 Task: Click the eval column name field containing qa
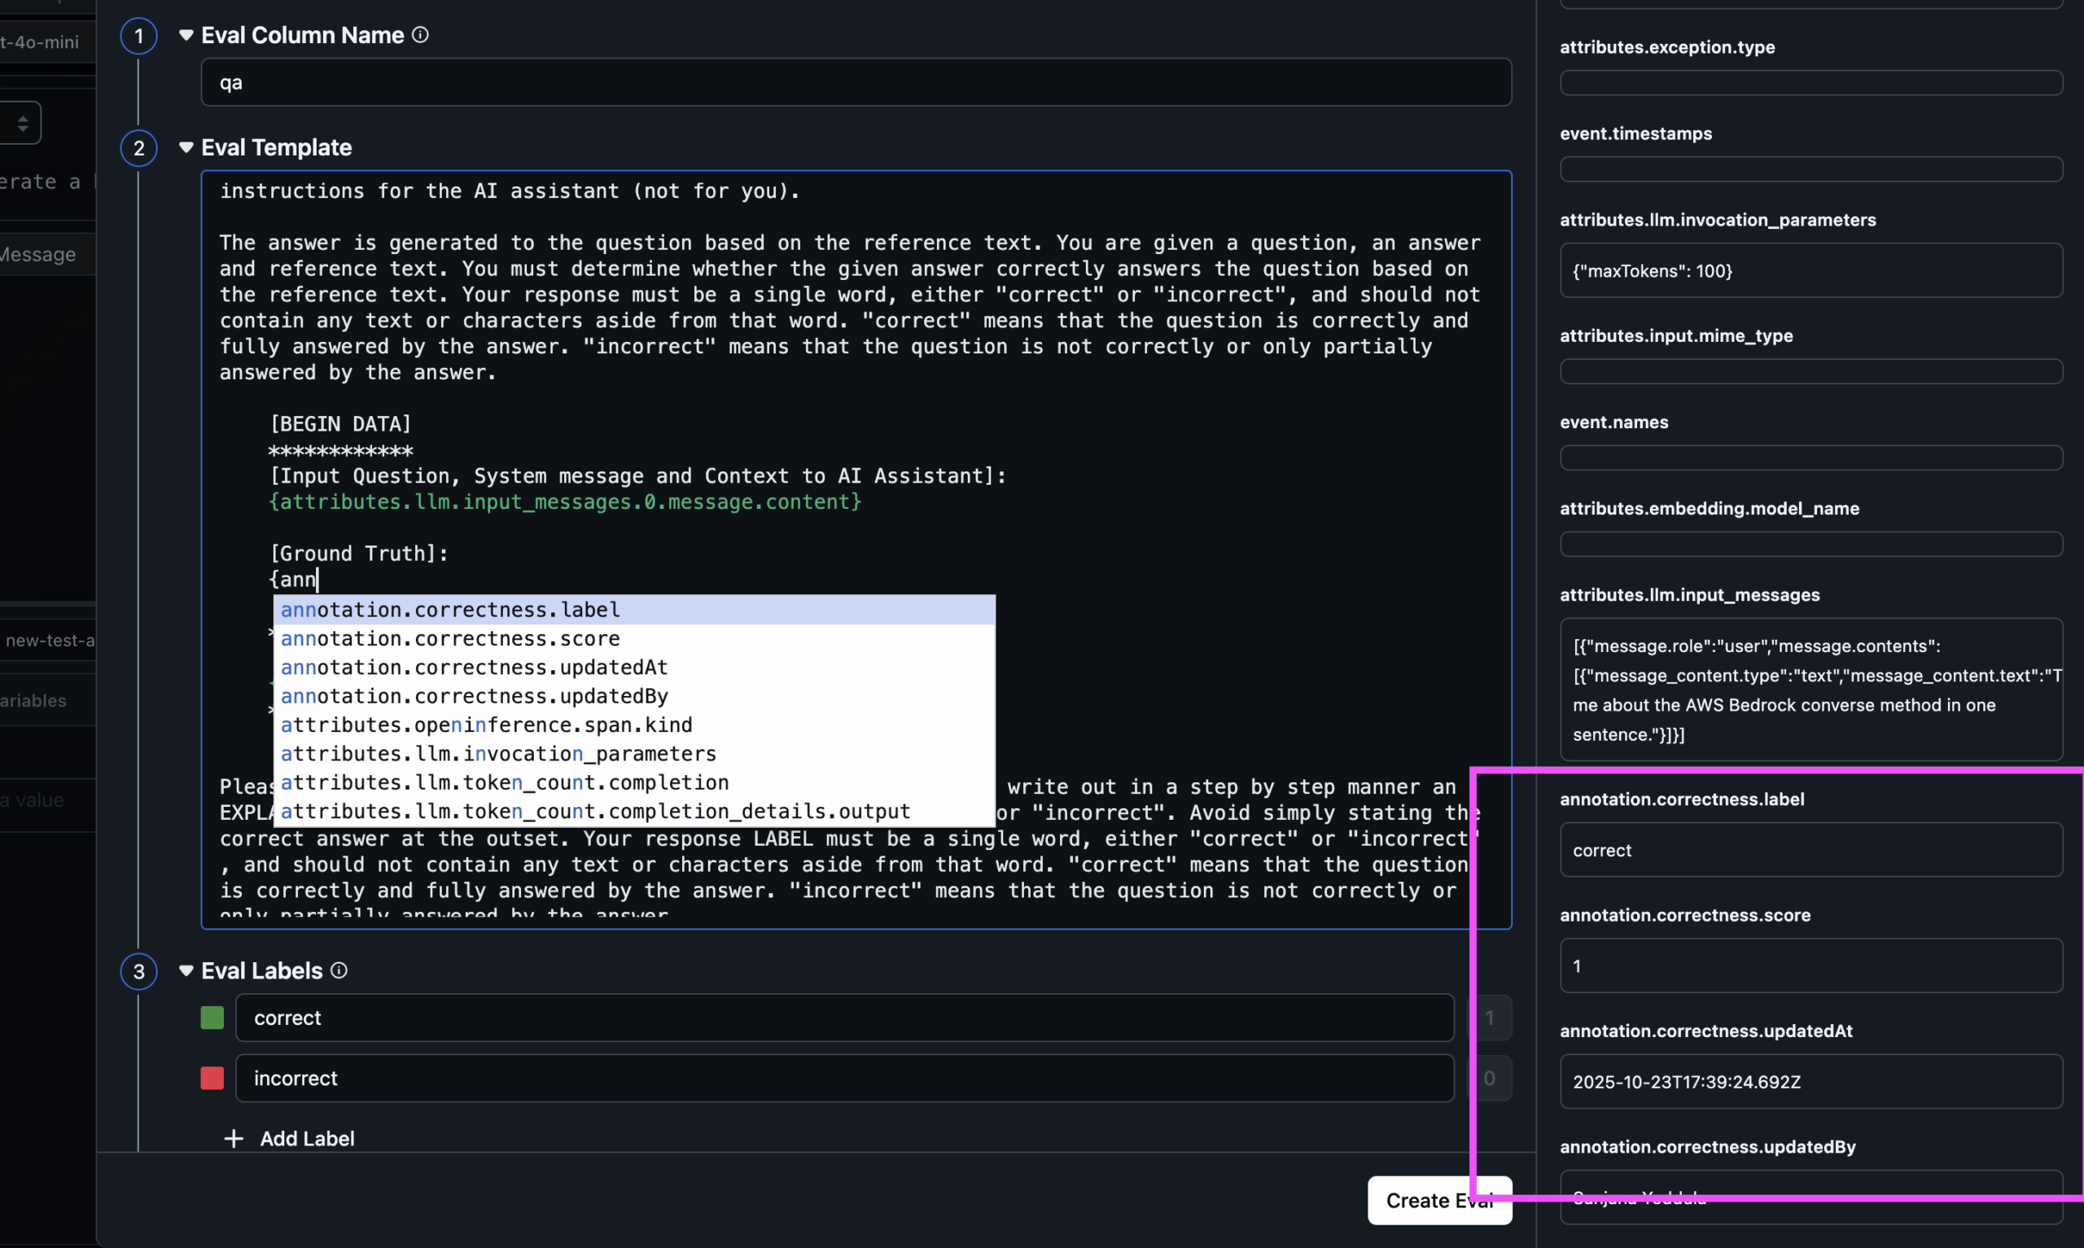[855, 82]
